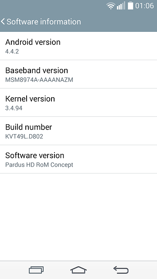Select the Kernel version label
Viewport: 157px width, 279px height.
(30, 99)
